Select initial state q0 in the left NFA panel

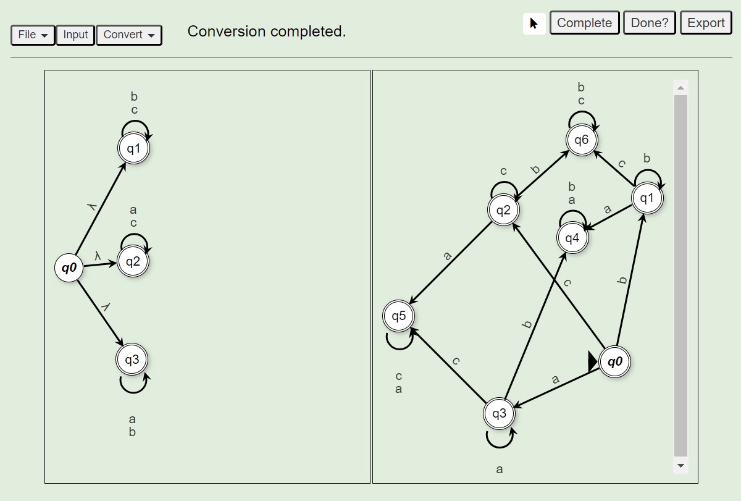coord(69,268)
